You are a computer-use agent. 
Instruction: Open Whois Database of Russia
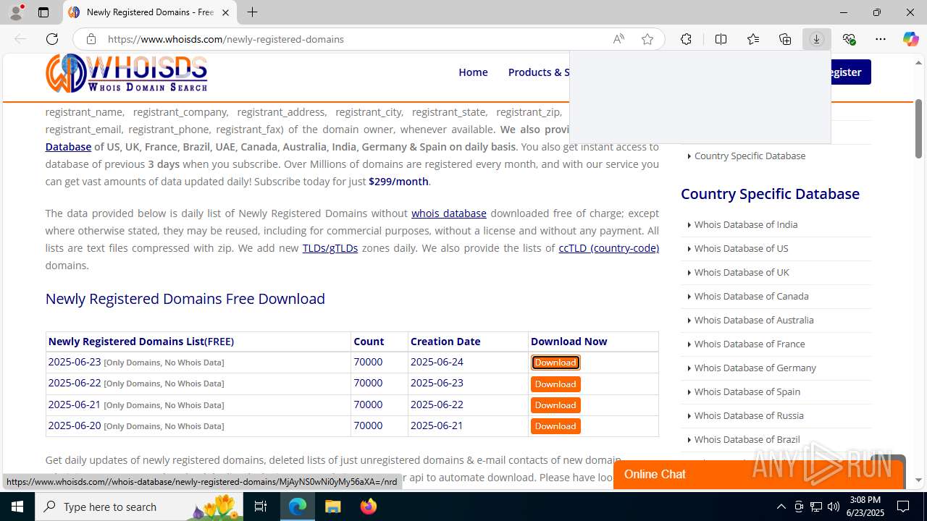(x=749, y=415)
